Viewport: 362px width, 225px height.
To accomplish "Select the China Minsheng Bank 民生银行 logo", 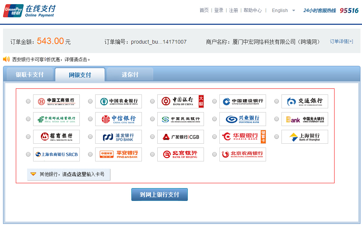I will click(181, 119).
